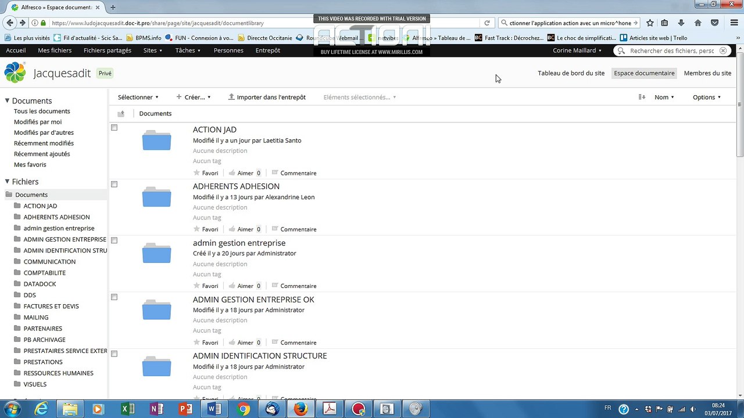Click Importer dans l'entrepôt button

[267, 97]
